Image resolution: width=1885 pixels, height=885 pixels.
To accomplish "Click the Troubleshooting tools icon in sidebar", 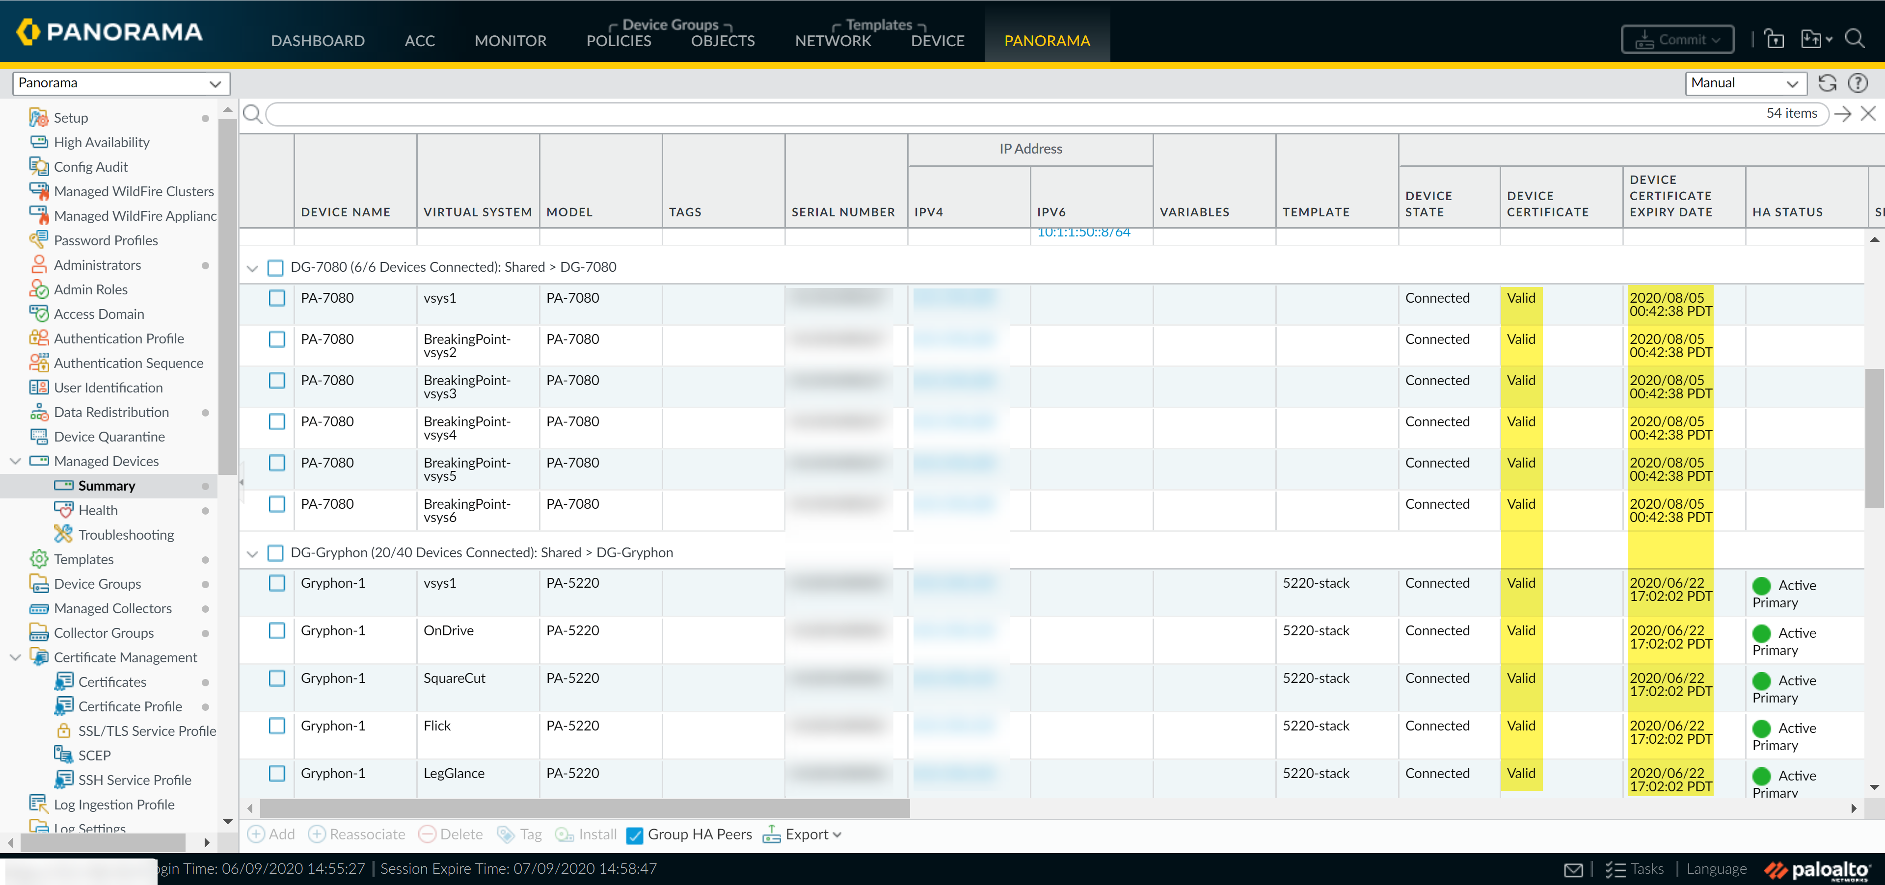I will click(64, 535).
